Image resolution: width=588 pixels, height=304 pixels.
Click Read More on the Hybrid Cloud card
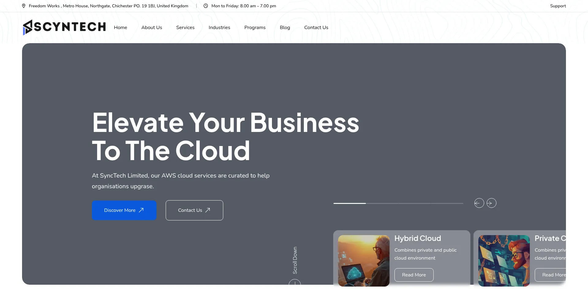tap(414, 275)
